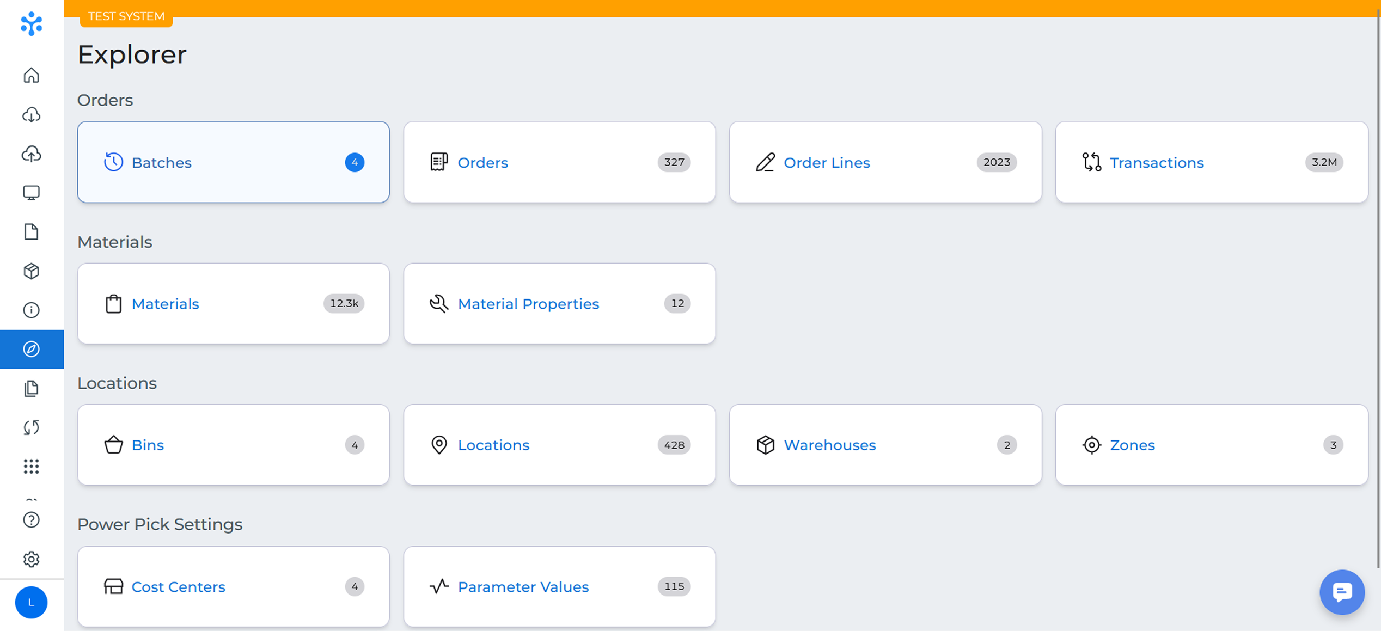Viewport: 1381px width, 631px height.
Task: Open the chat support bubble
Action: point(1342,592)
